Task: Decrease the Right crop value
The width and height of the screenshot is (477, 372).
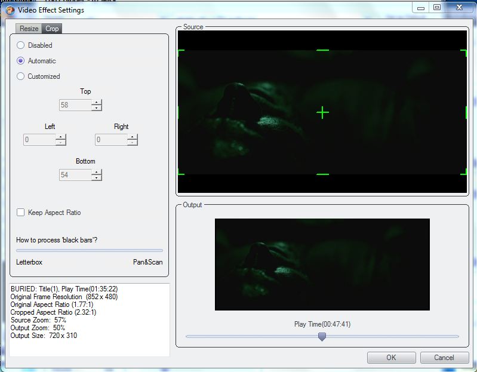Action: [x=133, y=143]
